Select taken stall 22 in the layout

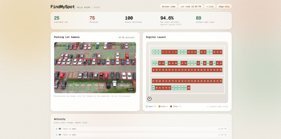[221, 52]
